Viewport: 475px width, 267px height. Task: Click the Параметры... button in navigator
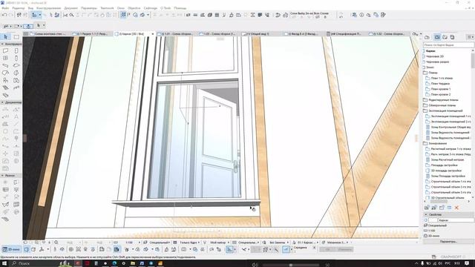pyautogui.click(x=448, y=242)
